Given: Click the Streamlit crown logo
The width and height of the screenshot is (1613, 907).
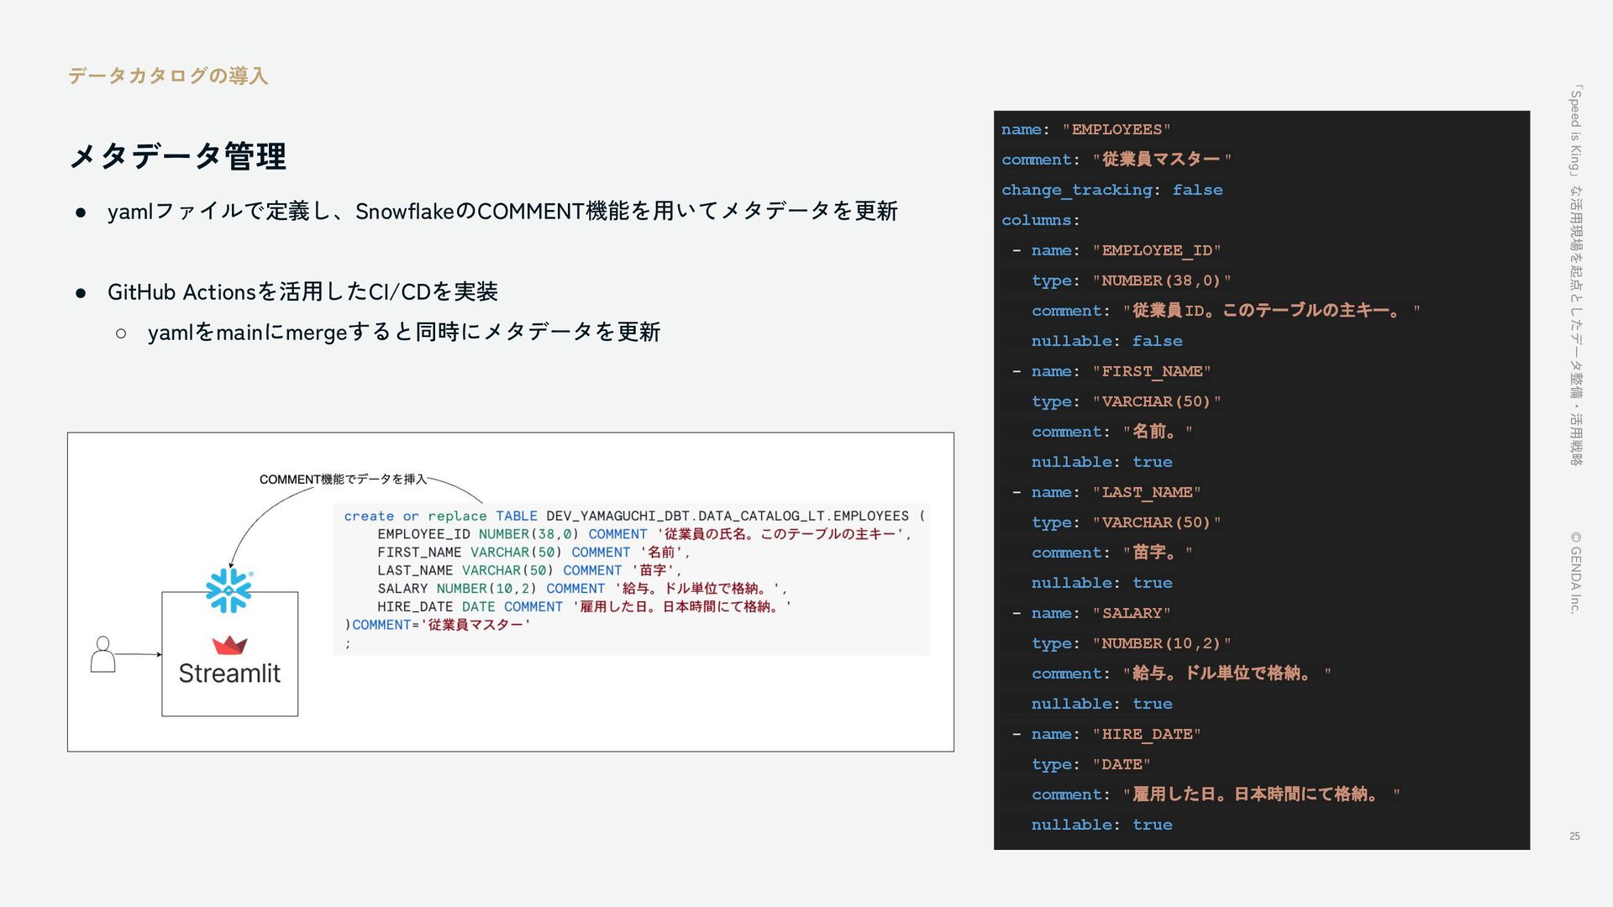Looking at the screenshot, I should pos(229,645).
